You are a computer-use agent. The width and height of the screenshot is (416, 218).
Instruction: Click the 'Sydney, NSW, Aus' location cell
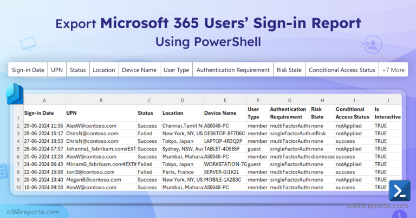[182, 149]
